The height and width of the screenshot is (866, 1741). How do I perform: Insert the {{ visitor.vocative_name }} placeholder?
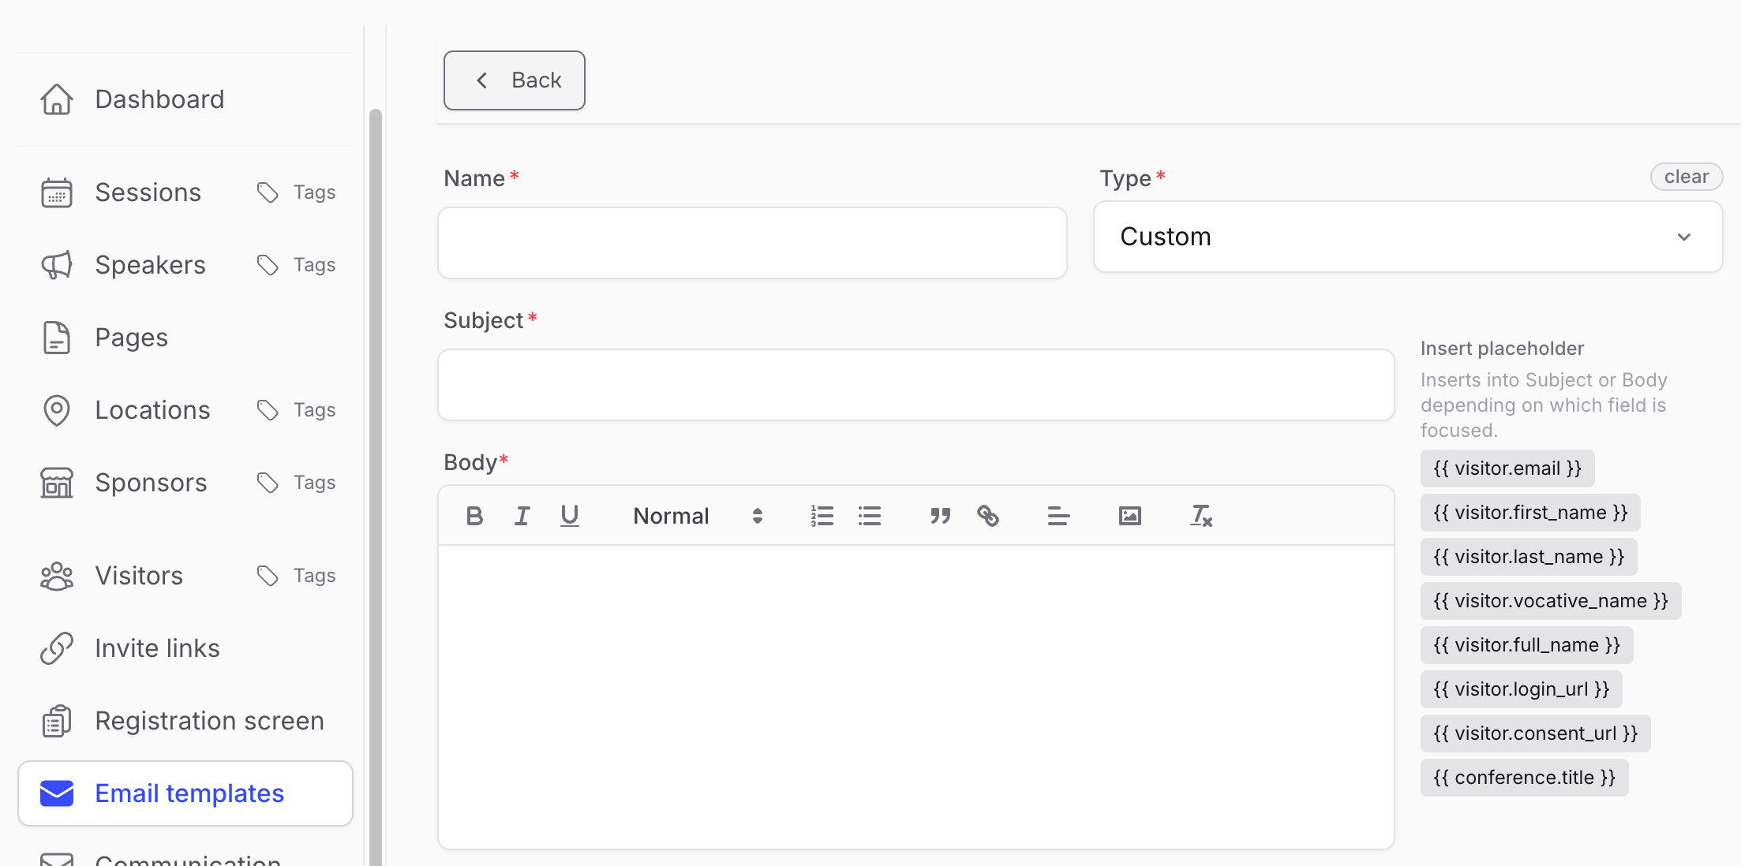click(1551, 601)
